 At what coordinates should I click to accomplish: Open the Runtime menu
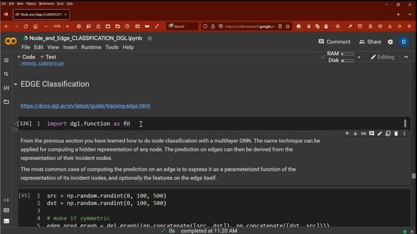[91, 47]
